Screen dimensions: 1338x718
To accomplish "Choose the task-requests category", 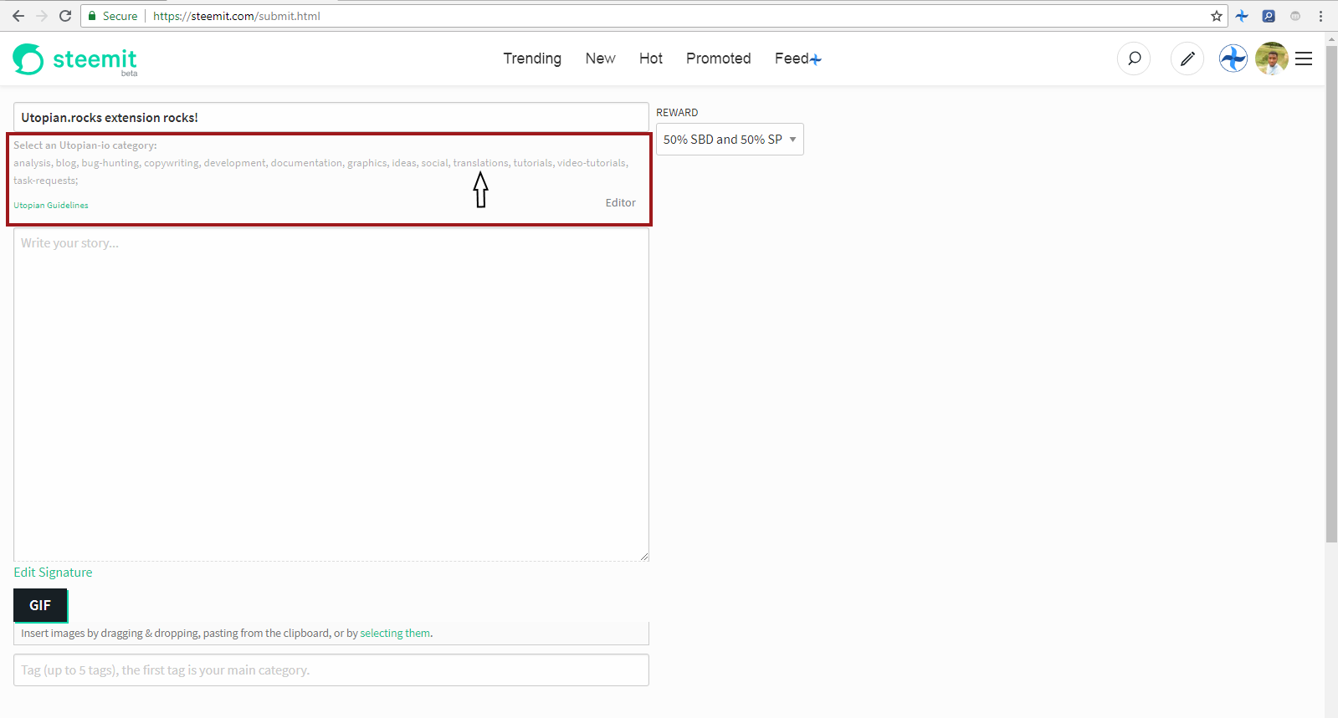I will tap(45, 181).
